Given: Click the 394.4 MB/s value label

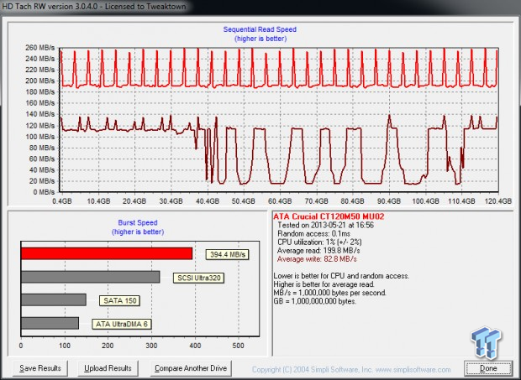Looking at the screenshot, I should pos(227,255).
